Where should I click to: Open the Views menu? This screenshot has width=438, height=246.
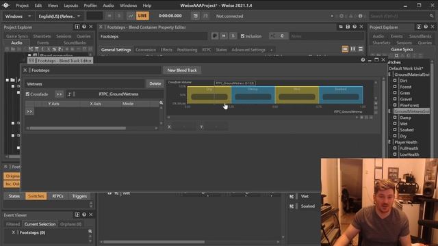53,5
